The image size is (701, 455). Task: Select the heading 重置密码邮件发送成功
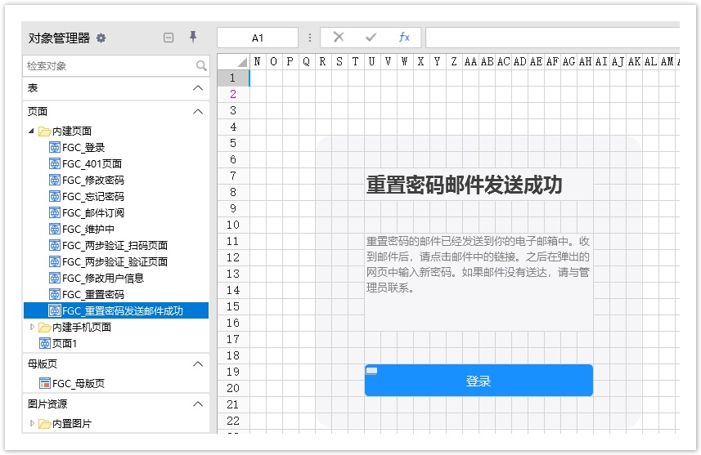click(x=464, y=185)
